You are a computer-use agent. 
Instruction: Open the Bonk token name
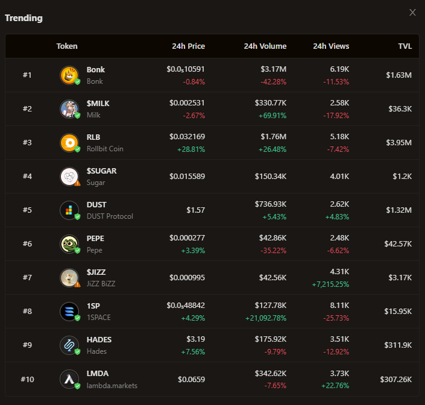96,70
